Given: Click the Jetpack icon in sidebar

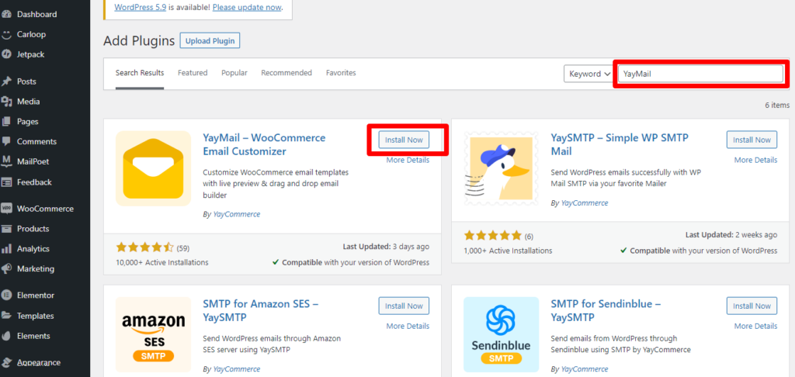Looking at the screenshot, I should [6, 54].
